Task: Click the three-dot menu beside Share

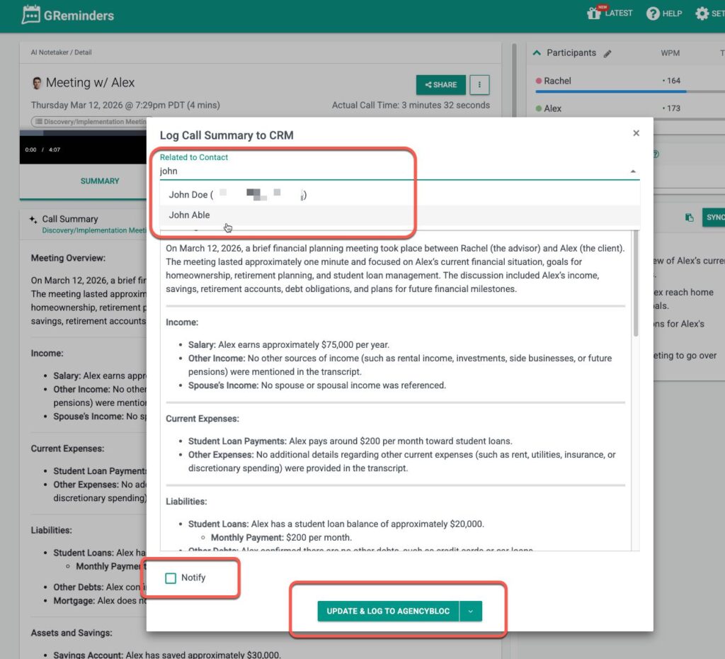Action: pos(479,85)
